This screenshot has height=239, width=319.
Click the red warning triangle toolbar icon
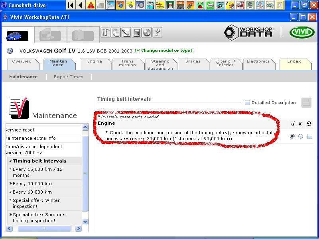[x=91, y=5]
